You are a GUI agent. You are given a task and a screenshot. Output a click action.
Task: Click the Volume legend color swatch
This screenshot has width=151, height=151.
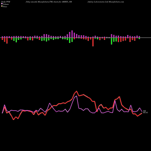2,4
